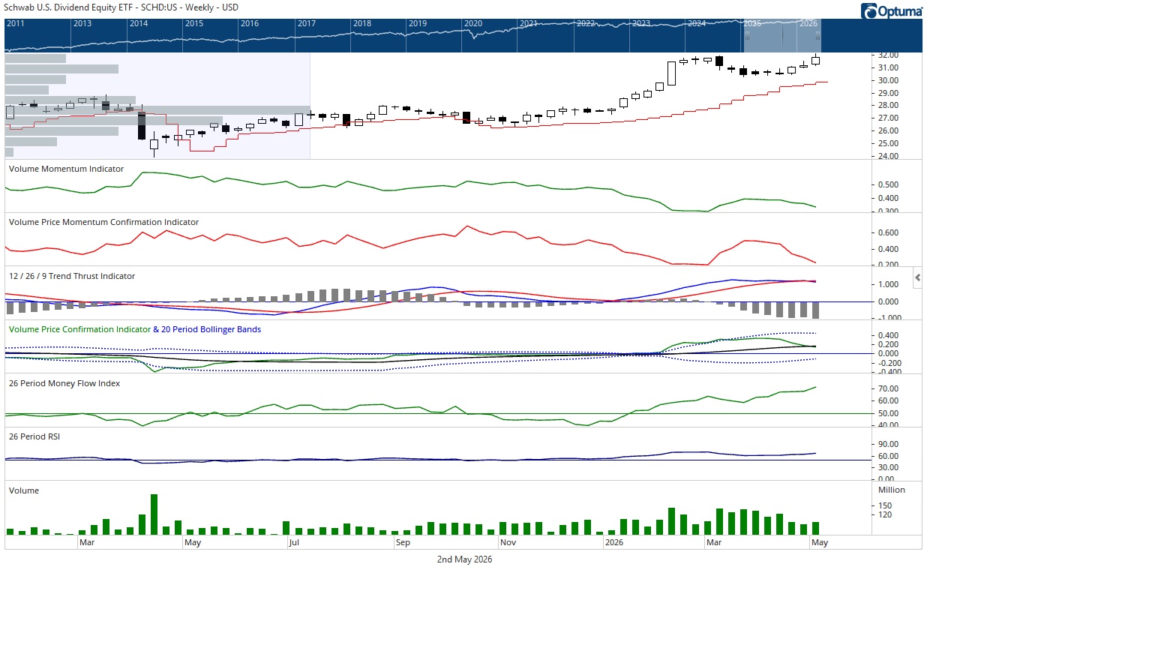This screenshot has height=648, width=1152.
Task: Select the 26 Period Money Flow Index label
Action: 64,383
